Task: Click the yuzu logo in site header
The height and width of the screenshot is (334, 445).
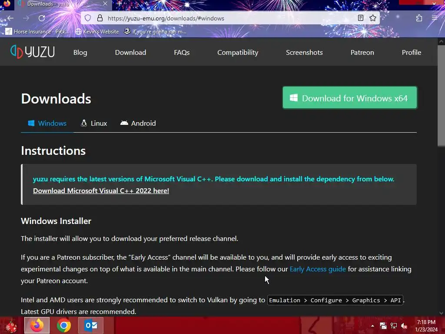Action: tap(32, 52)
